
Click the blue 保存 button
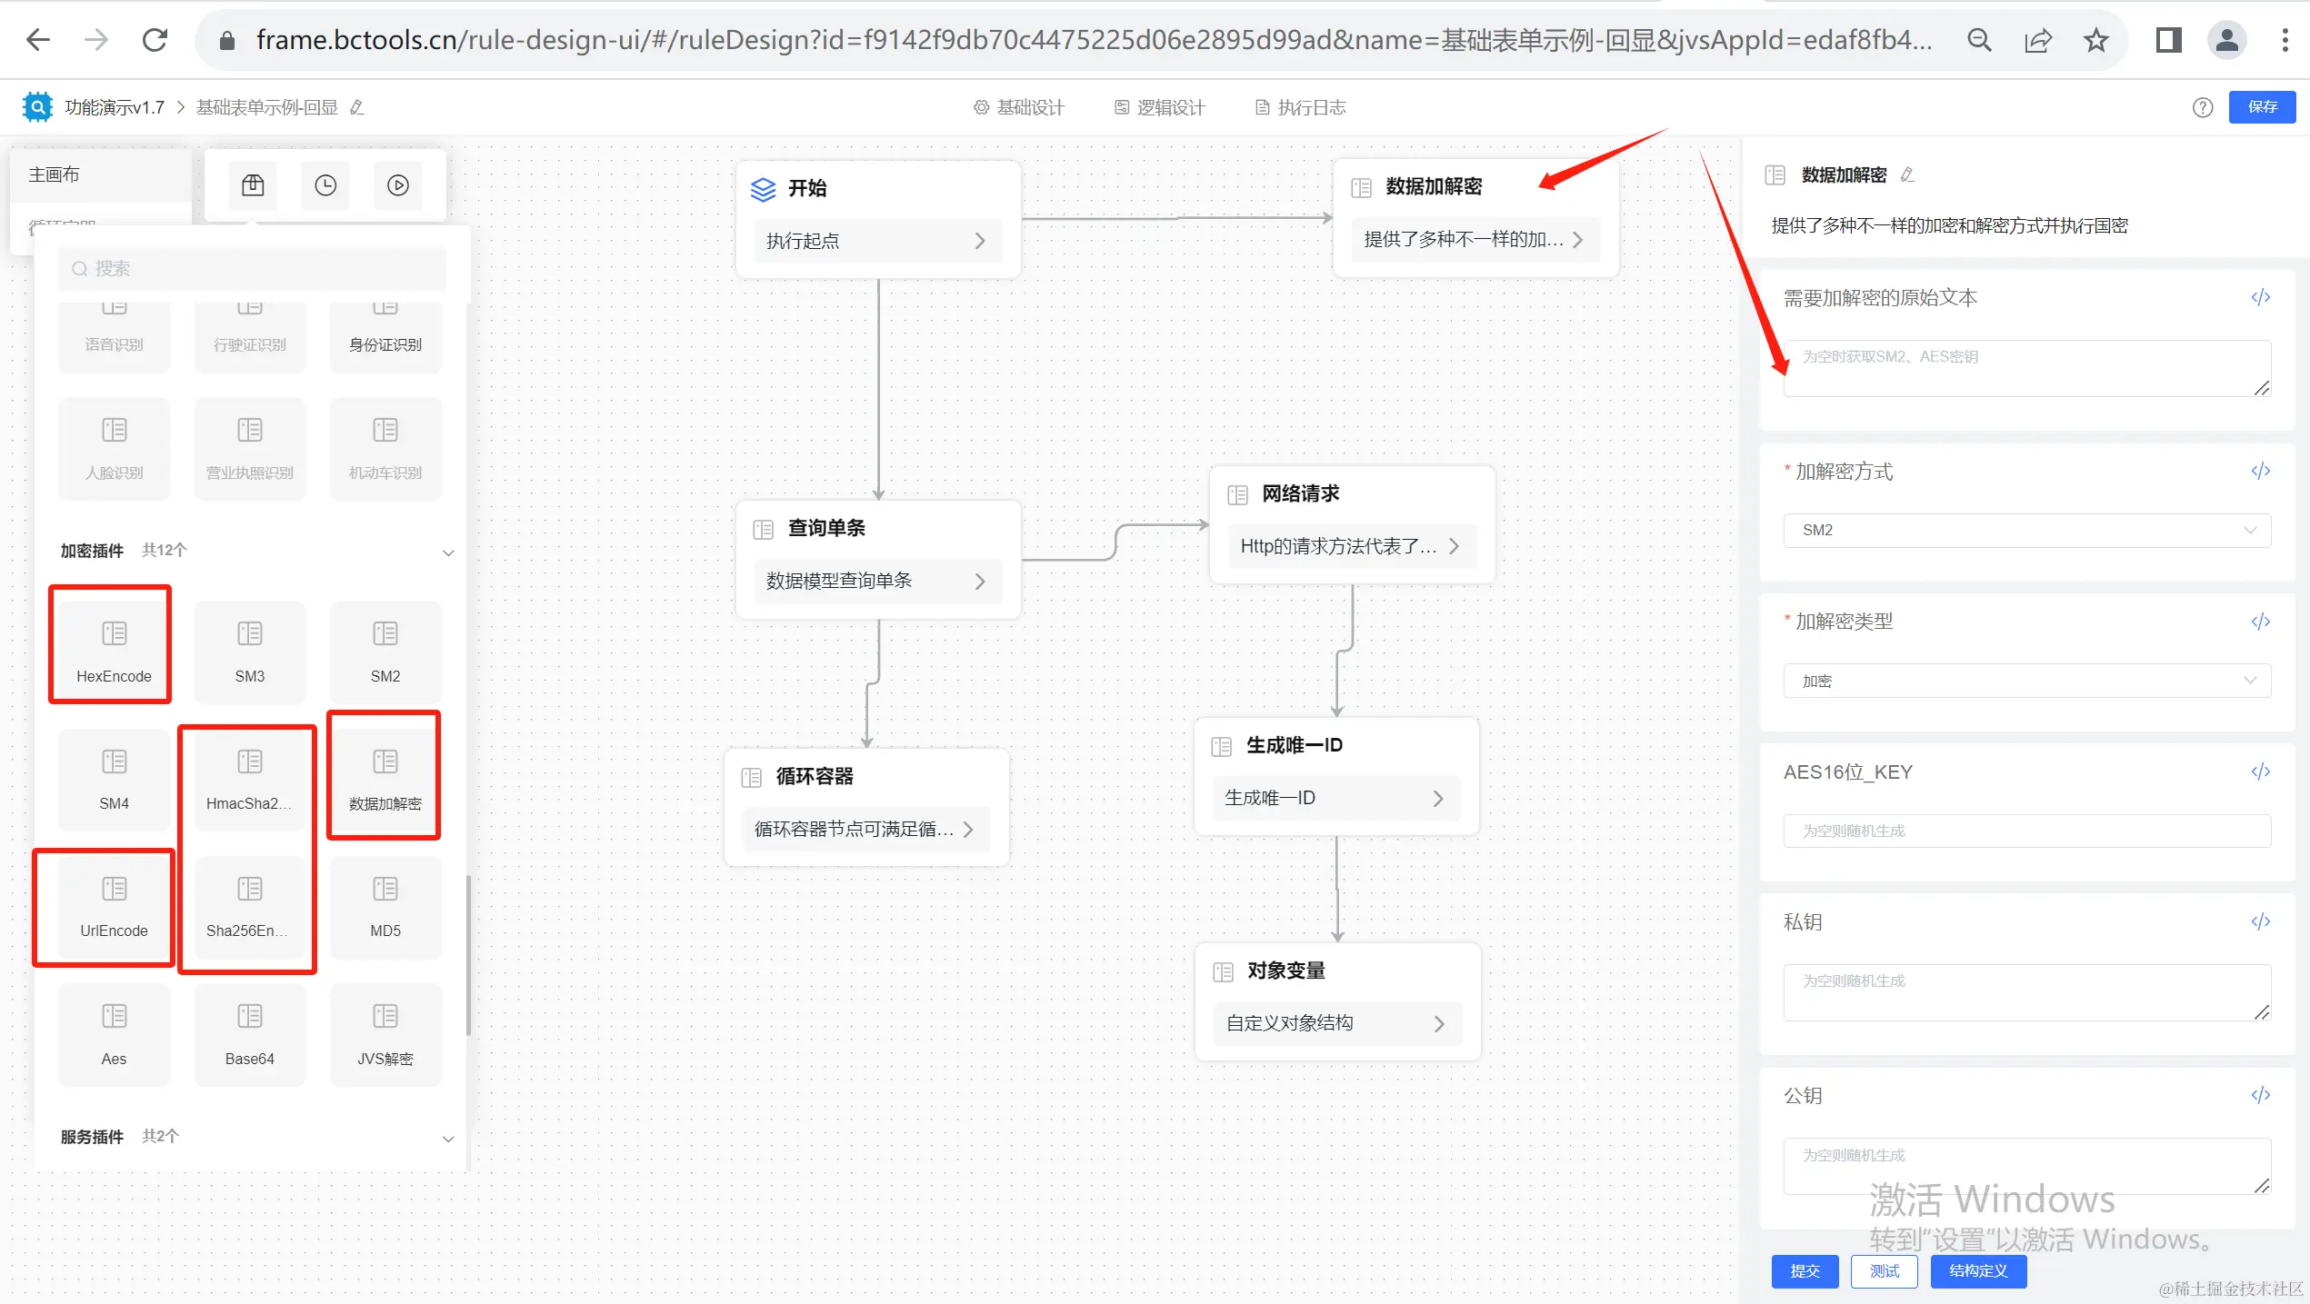point(2261,107)
